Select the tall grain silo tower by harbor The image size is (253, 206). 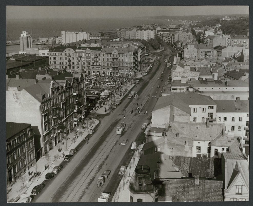26,41
